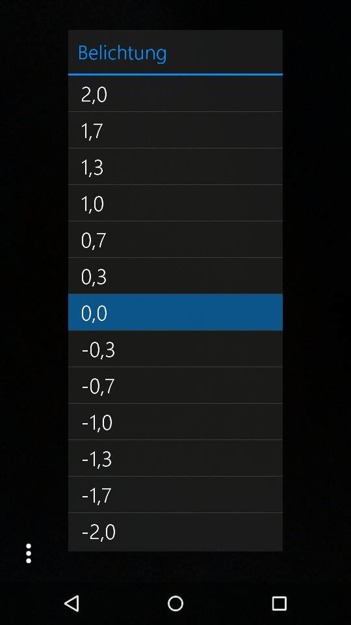The width and height of the screenshot is (351, 625).
Task: Tap the three-dot overflow menu icon
Action: tap(28, 553)
